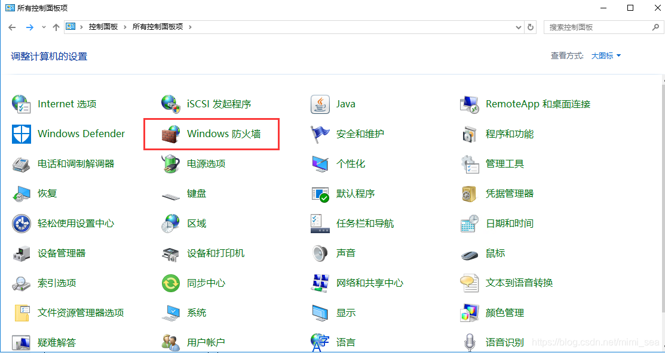
Task: Open the 凭据管理器 safe icon
Action: (470, 194)
